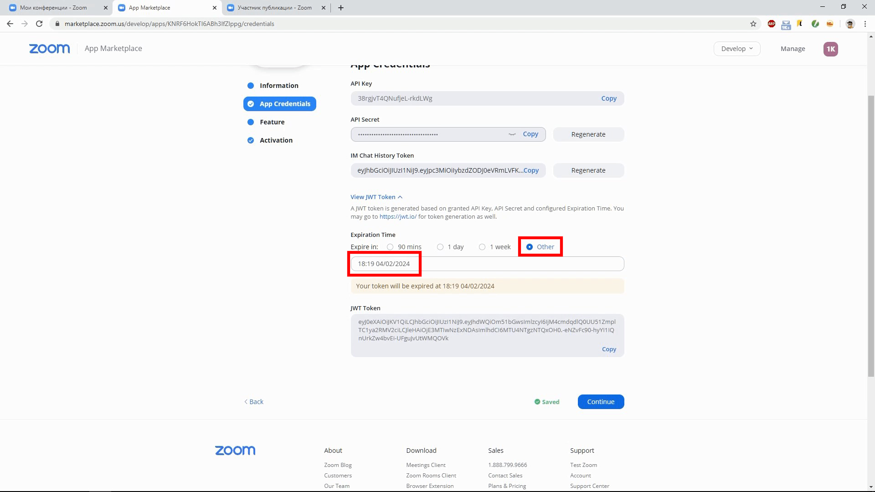Select 1 day expiration option
875x492 pixels.
[x=440, y=247]
